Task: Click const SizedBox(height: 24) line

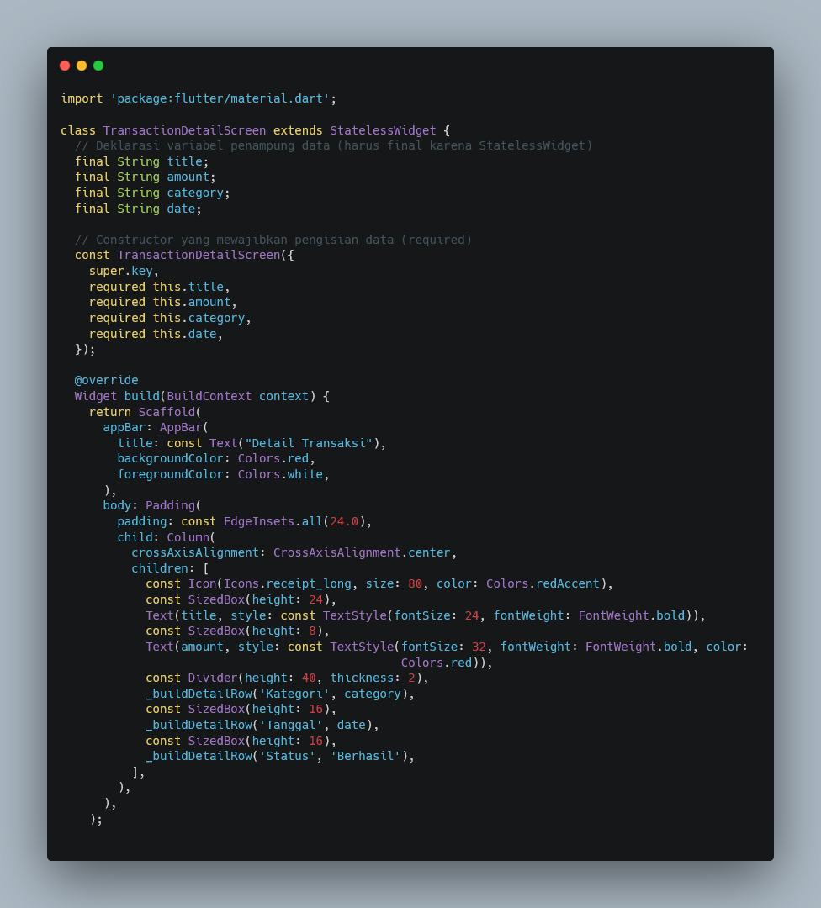Action: (241, 600)
